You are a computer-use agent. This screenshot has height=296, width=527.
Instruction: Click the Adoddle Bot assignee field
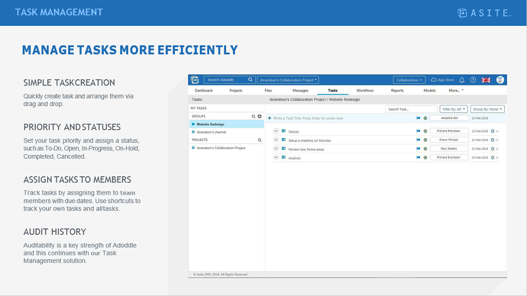pyautogui.click(x=450, y=118)
